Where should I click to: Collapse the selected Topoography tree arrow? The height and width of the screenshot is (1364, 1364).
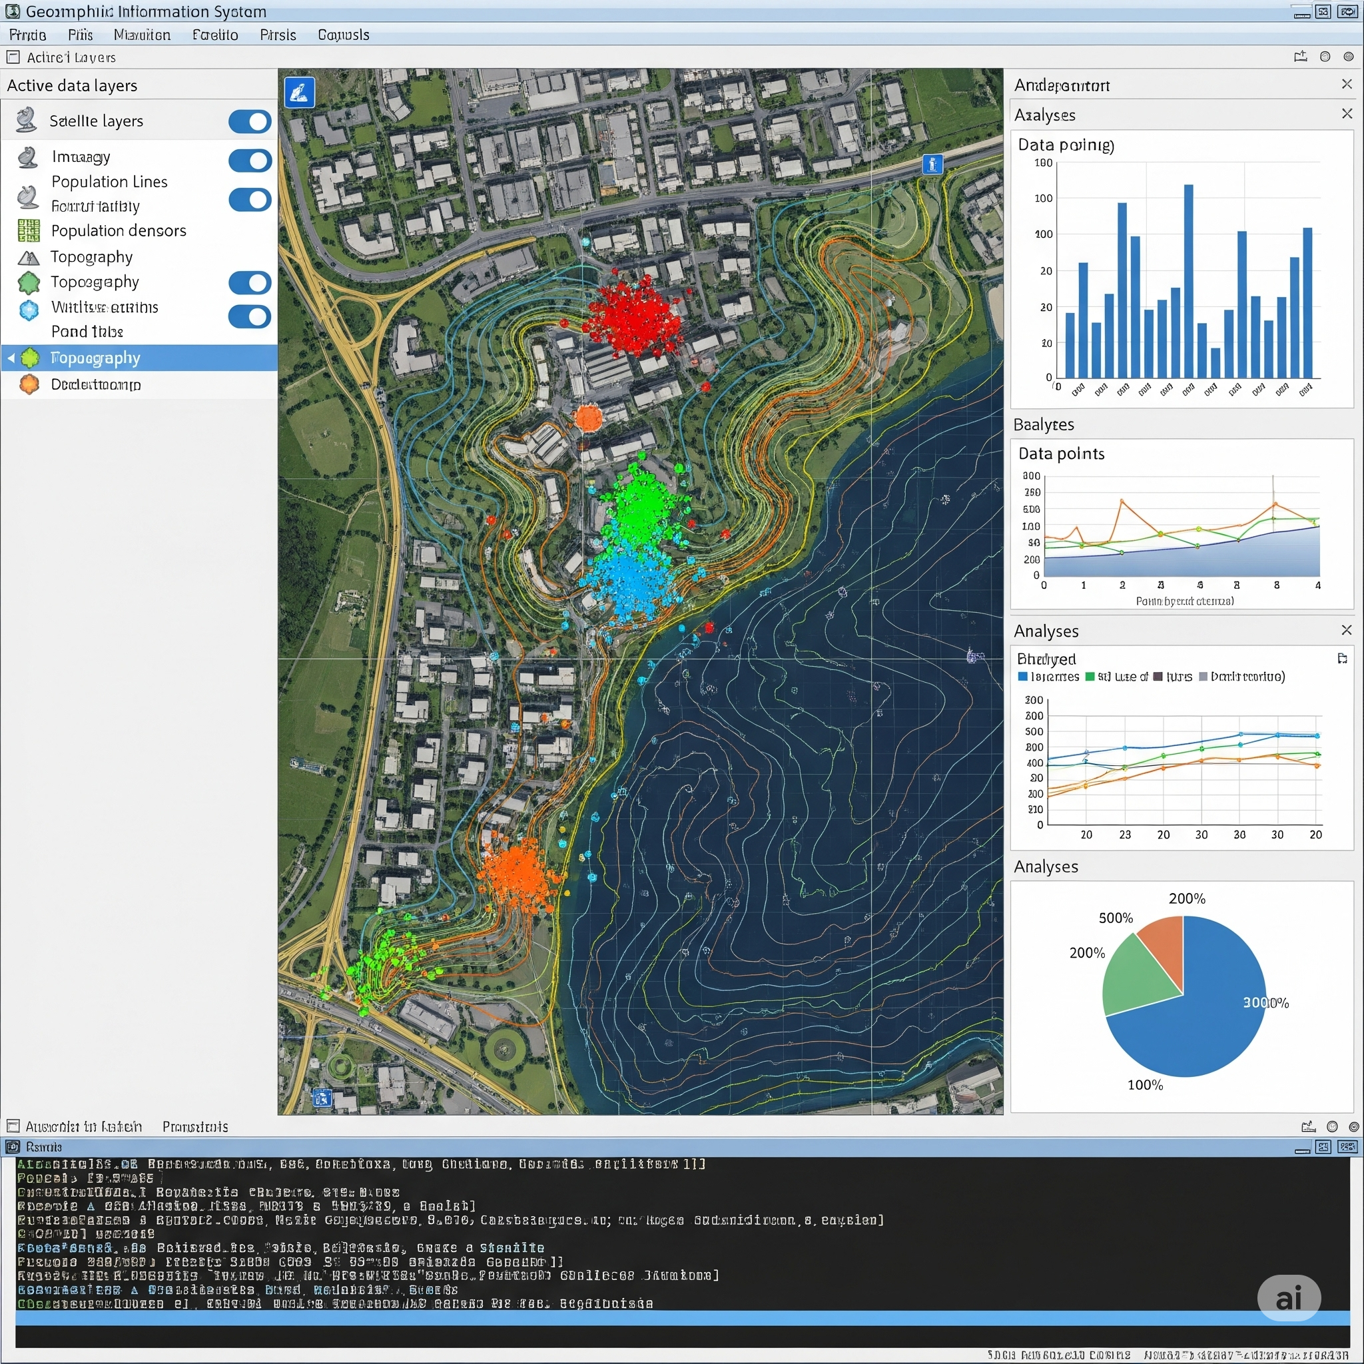point(11,359)
